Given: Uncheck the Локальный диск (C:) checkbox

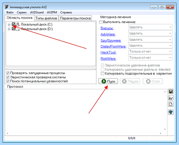Looking at the screenshot, I should 13,24.
